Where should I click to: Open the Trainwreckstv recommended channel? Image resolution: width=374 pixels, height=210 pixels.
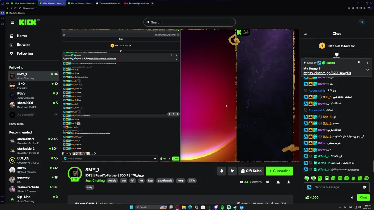(x=33, y=189)
